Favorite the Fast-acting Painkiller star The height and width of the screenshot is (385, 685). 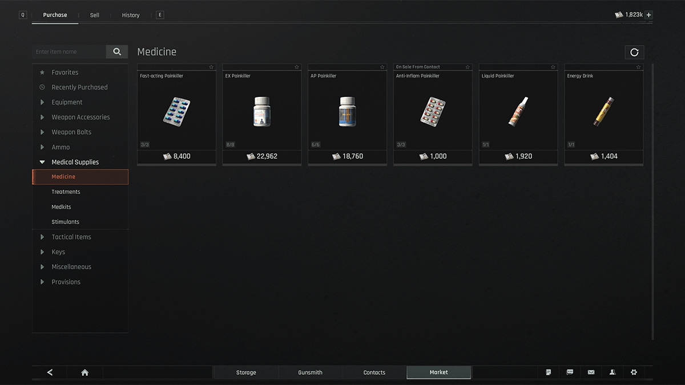click(211, 67)
